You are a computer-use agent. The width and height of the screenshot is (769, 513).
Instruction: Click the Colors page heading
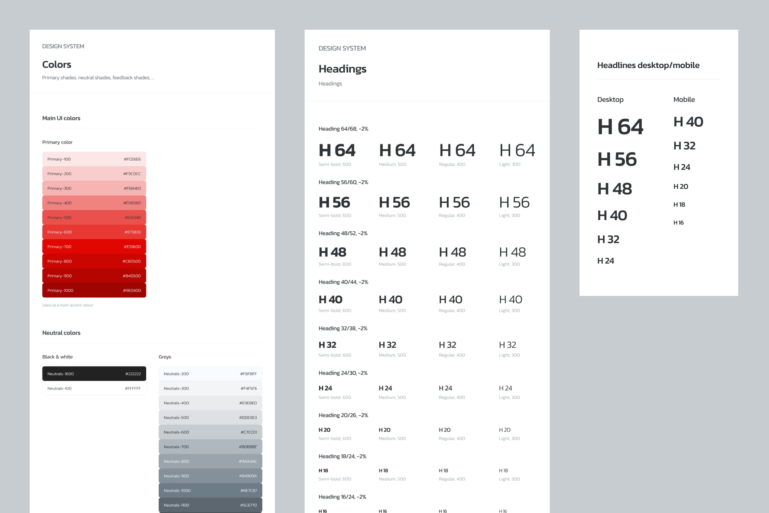[x=56, y=64]
